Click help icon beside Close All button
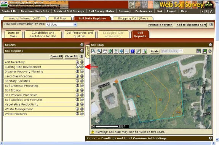This screenshot has width=219, height=145. tap(81, 56)
